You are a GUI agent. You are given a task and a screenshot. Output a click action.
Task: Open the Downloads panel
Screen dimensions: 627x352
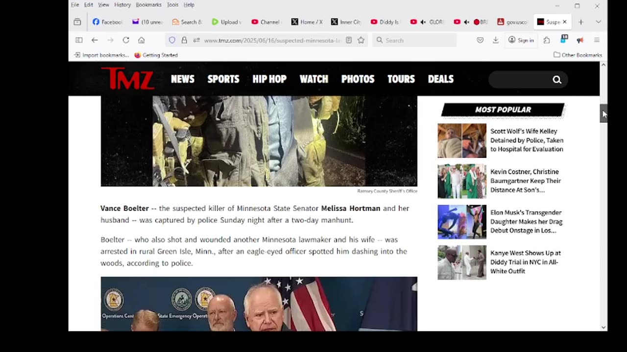tap(496, 40)
